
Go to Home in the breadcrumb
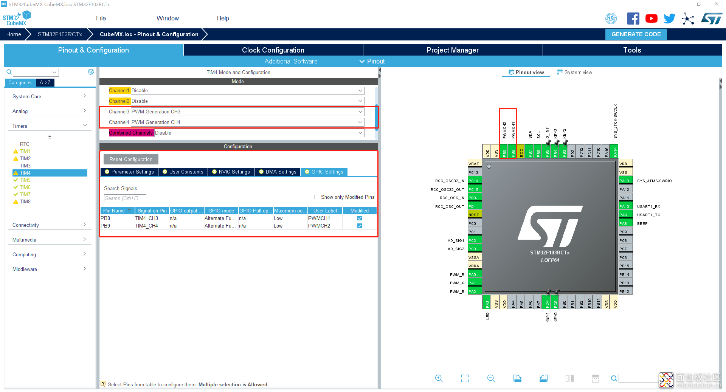[x=14, y=34]
